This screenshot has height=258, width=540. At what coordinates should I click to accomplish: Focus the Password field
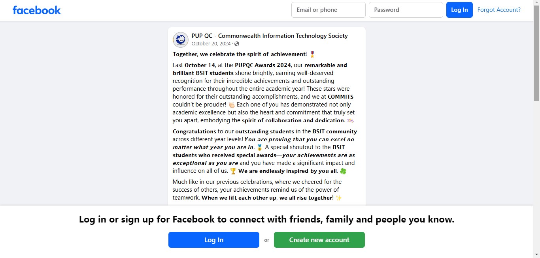tap(406, 10)
